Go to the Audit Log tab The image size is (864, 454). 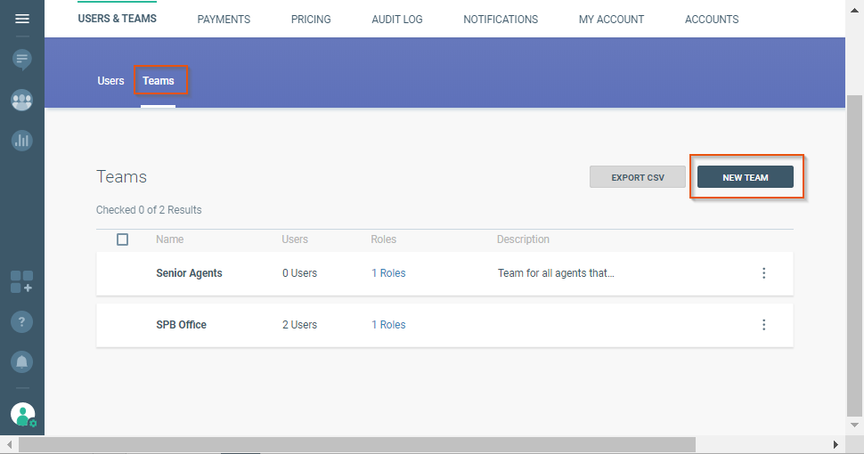[x=397, y=20]
